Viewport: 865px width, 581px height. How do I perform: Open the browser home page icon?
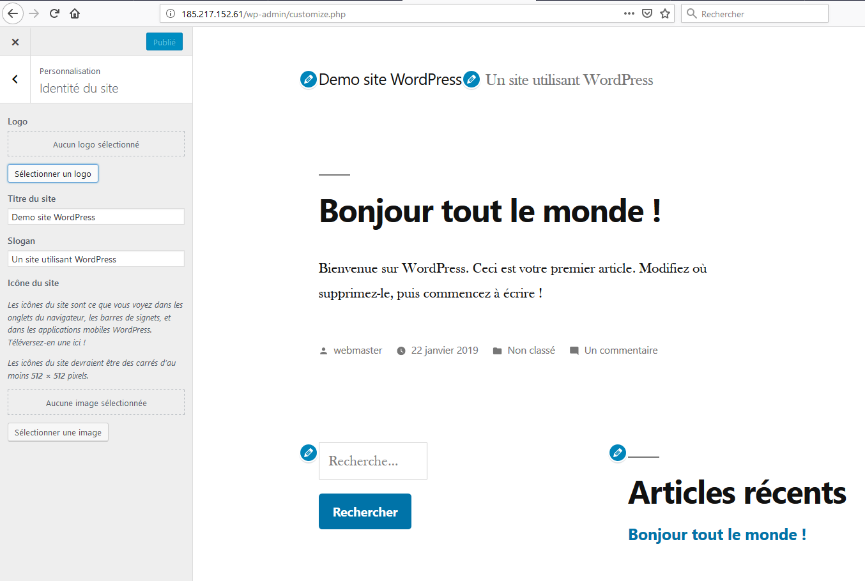click(x=75, y=13)
